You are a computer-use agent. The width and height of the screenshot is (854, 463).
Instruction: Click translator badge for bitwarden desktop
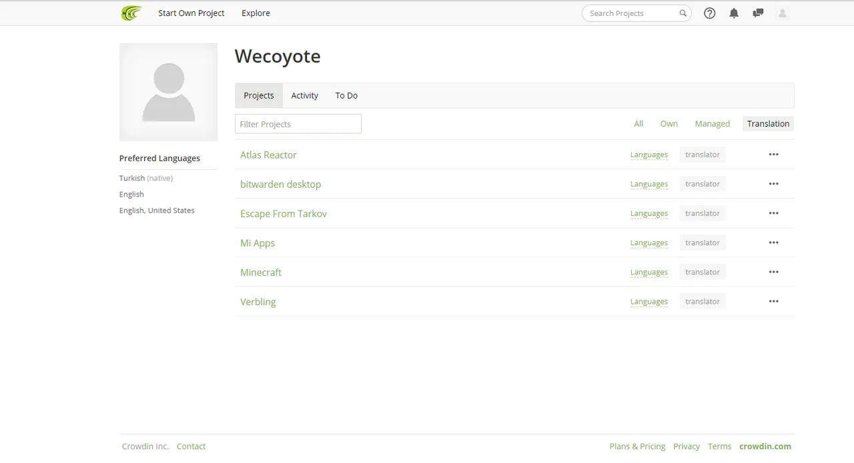point(703,184)
